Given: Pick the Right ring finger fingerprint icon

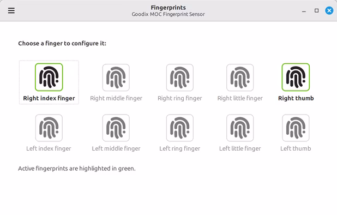Looking at the screenshot, I should pyautogui.click(x=179, y=77).
